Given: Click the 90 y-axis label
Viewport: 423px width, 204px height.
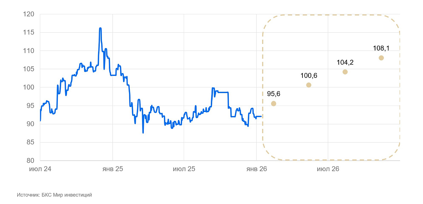Looking at the screenshot, I should point(30,124).
